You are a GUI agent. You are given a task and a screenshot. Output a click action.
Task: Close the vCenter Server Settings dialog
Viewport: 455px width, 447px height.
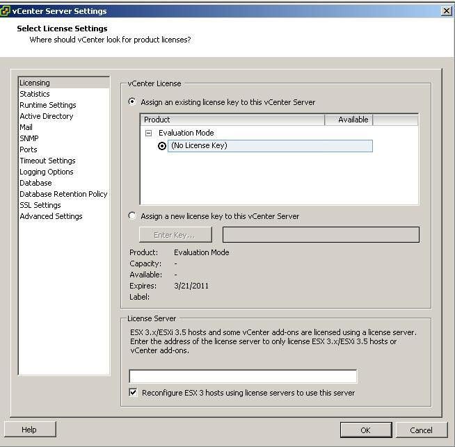pyautogui.click(x=446, y=11)
